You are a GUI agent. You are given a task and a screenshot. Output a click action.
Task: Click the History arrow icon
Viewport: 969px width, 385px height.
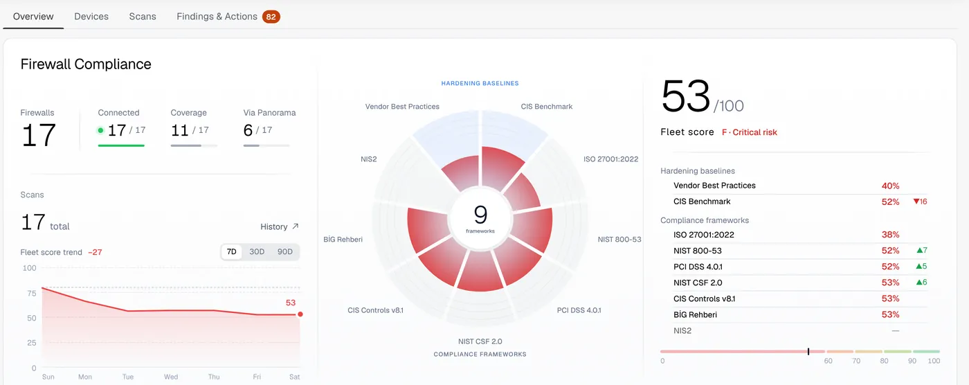296,226
